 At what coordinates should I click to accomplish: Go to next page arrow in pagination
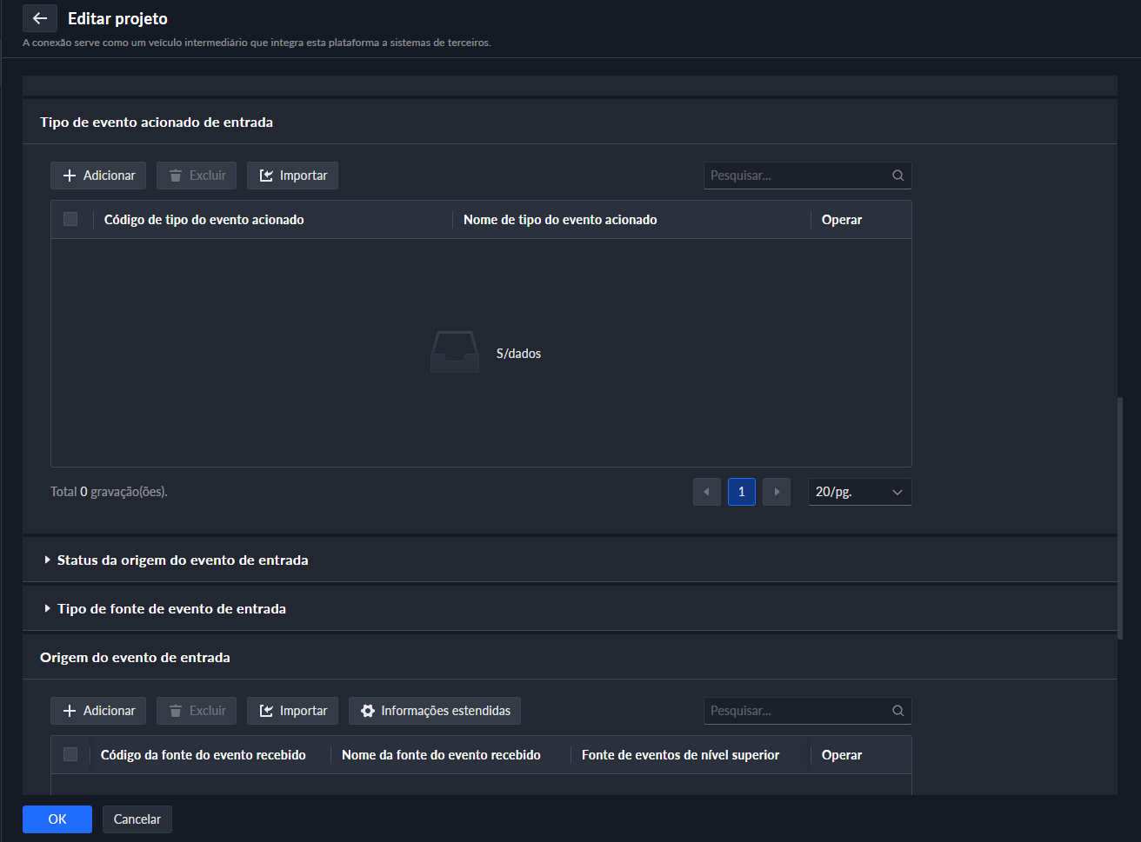[776, 492]
